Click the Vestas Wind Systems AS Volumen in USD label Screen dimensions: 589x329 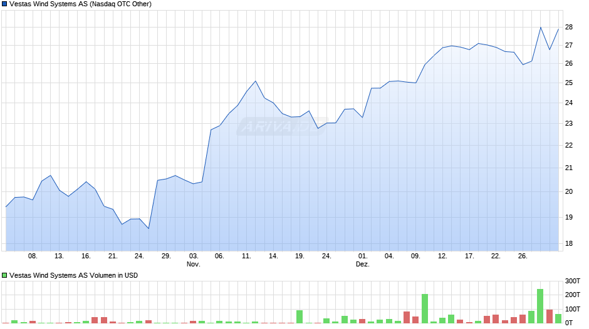74,275
